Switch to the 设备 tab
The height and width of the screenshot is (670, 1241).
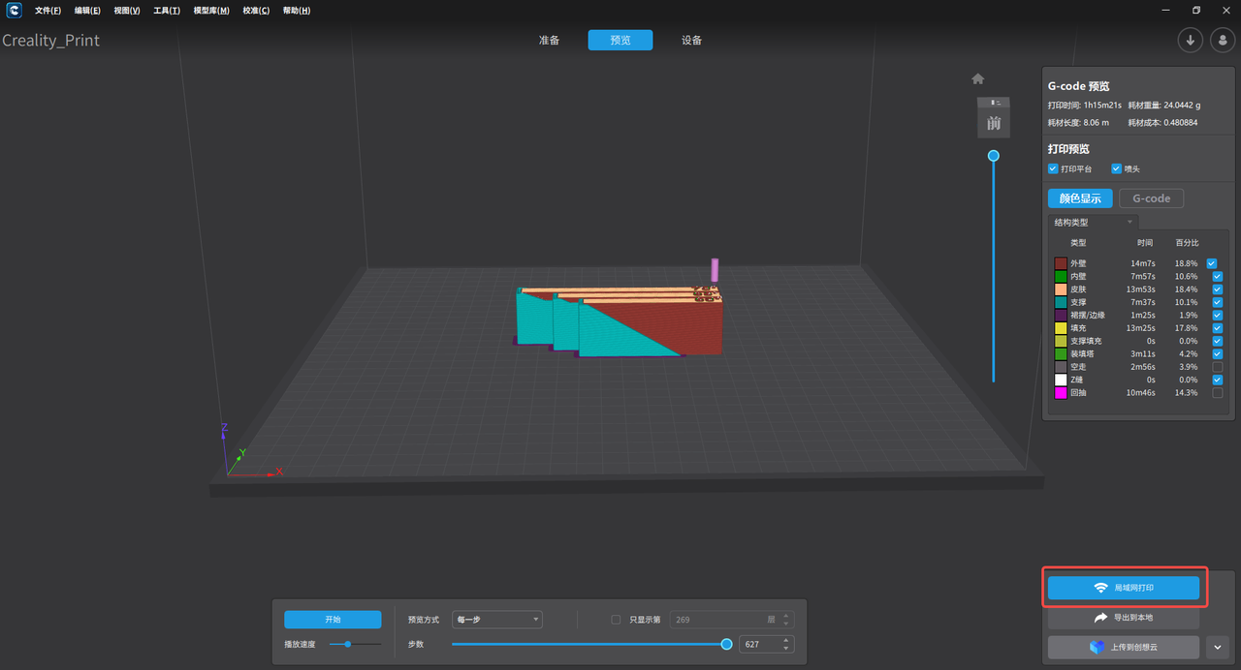(x=691, y=40)
